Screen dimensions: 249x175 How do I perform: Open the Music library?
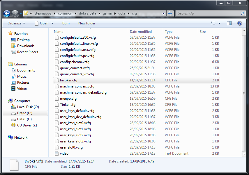(22, 76)
